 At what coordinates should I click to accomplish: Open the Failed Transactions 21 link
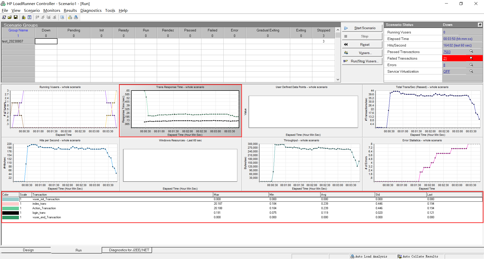point(445,58)
